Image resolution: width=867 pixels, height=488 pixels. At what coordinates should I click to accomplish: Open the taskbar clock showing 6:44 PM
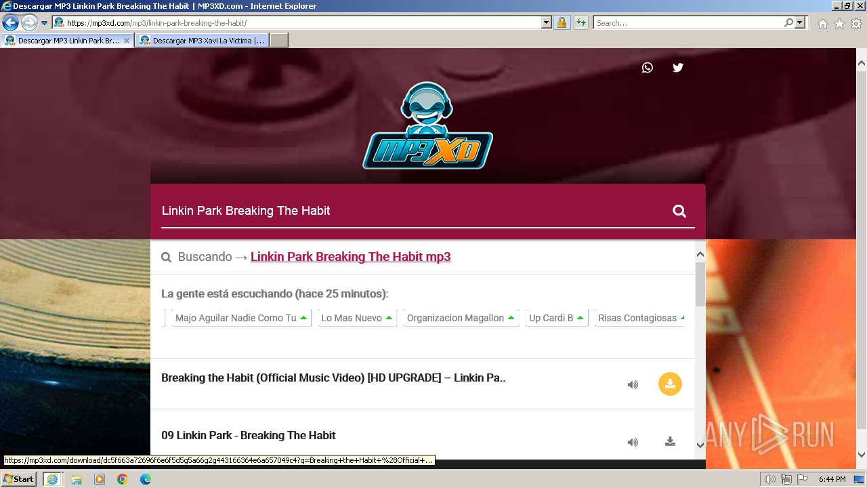coord(832,479)
